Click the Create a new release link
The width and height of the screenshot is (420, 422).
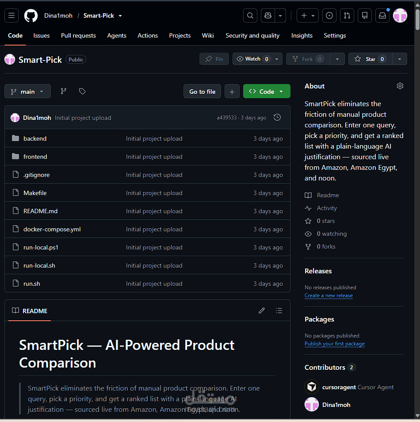click(x=328, y=295)
